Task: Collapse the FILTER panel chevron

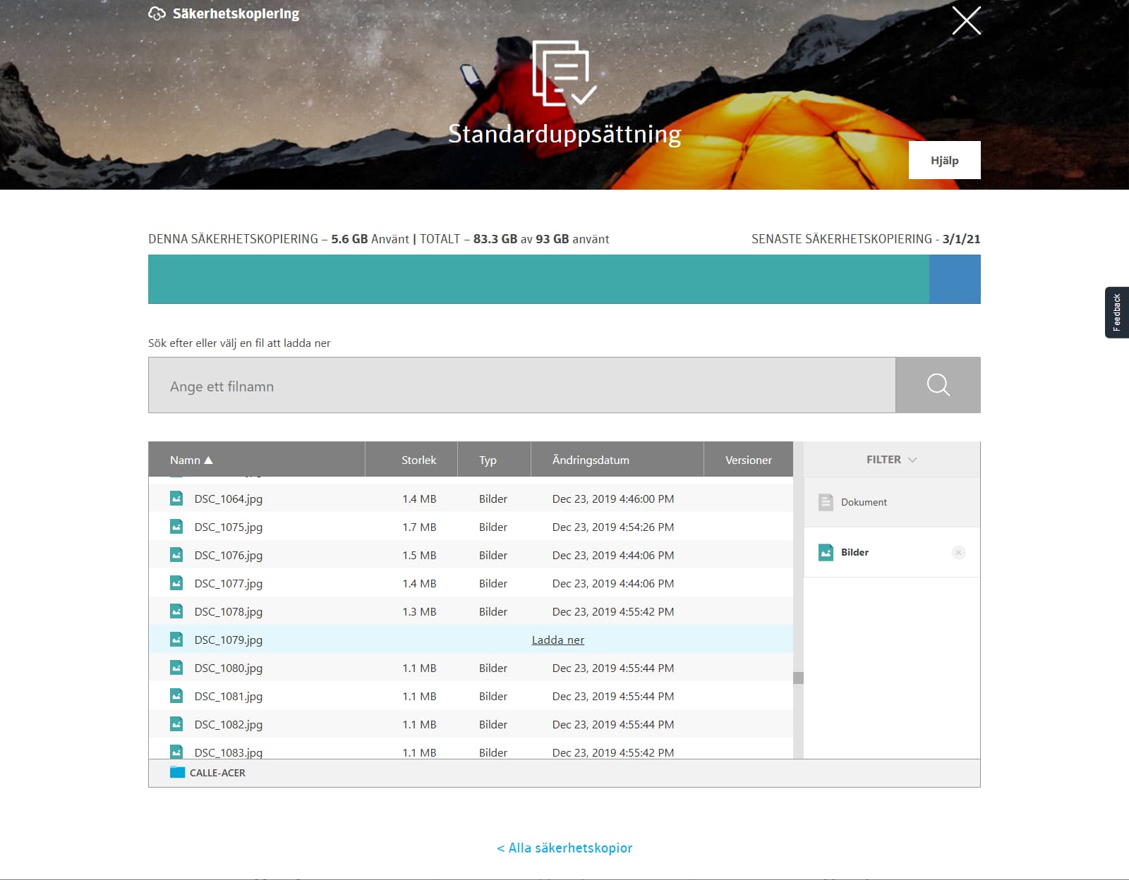Action: point(912,460)
